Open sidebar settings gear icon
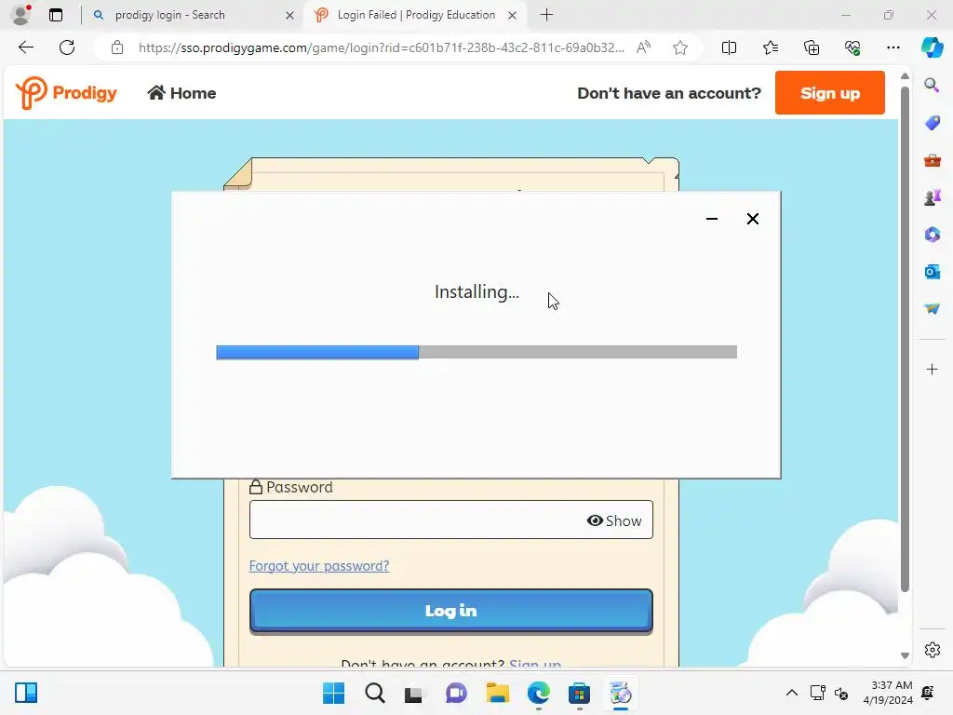 932,650
